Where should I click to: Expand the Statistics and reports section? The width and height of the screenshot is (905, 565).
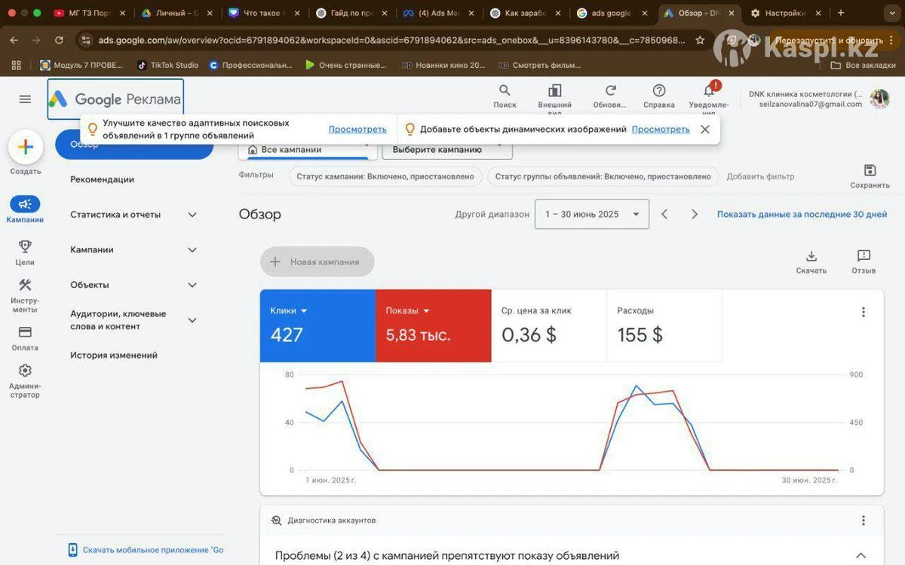(x=192, y=215)
